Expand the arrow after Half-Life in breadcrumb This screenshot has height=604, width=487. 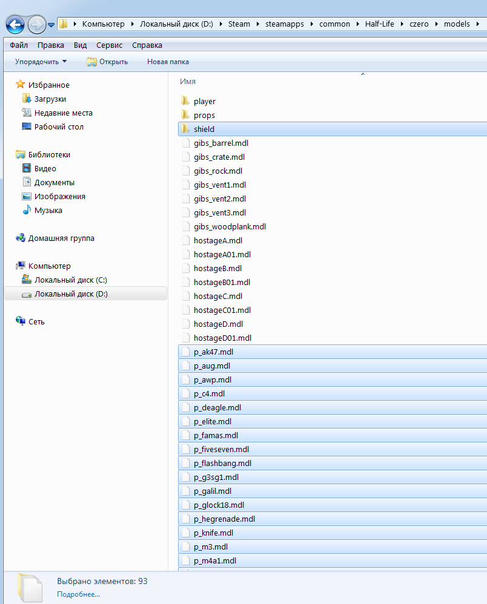click(402, 24)
